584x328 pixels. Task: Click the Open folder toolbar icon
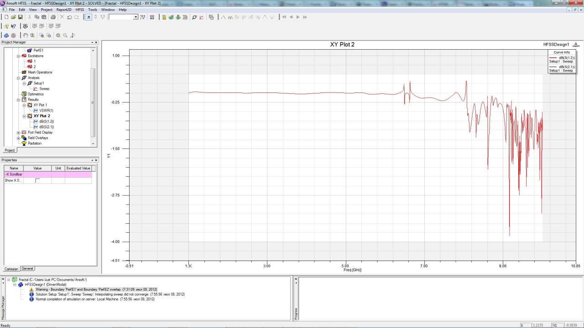click(14, 17)
